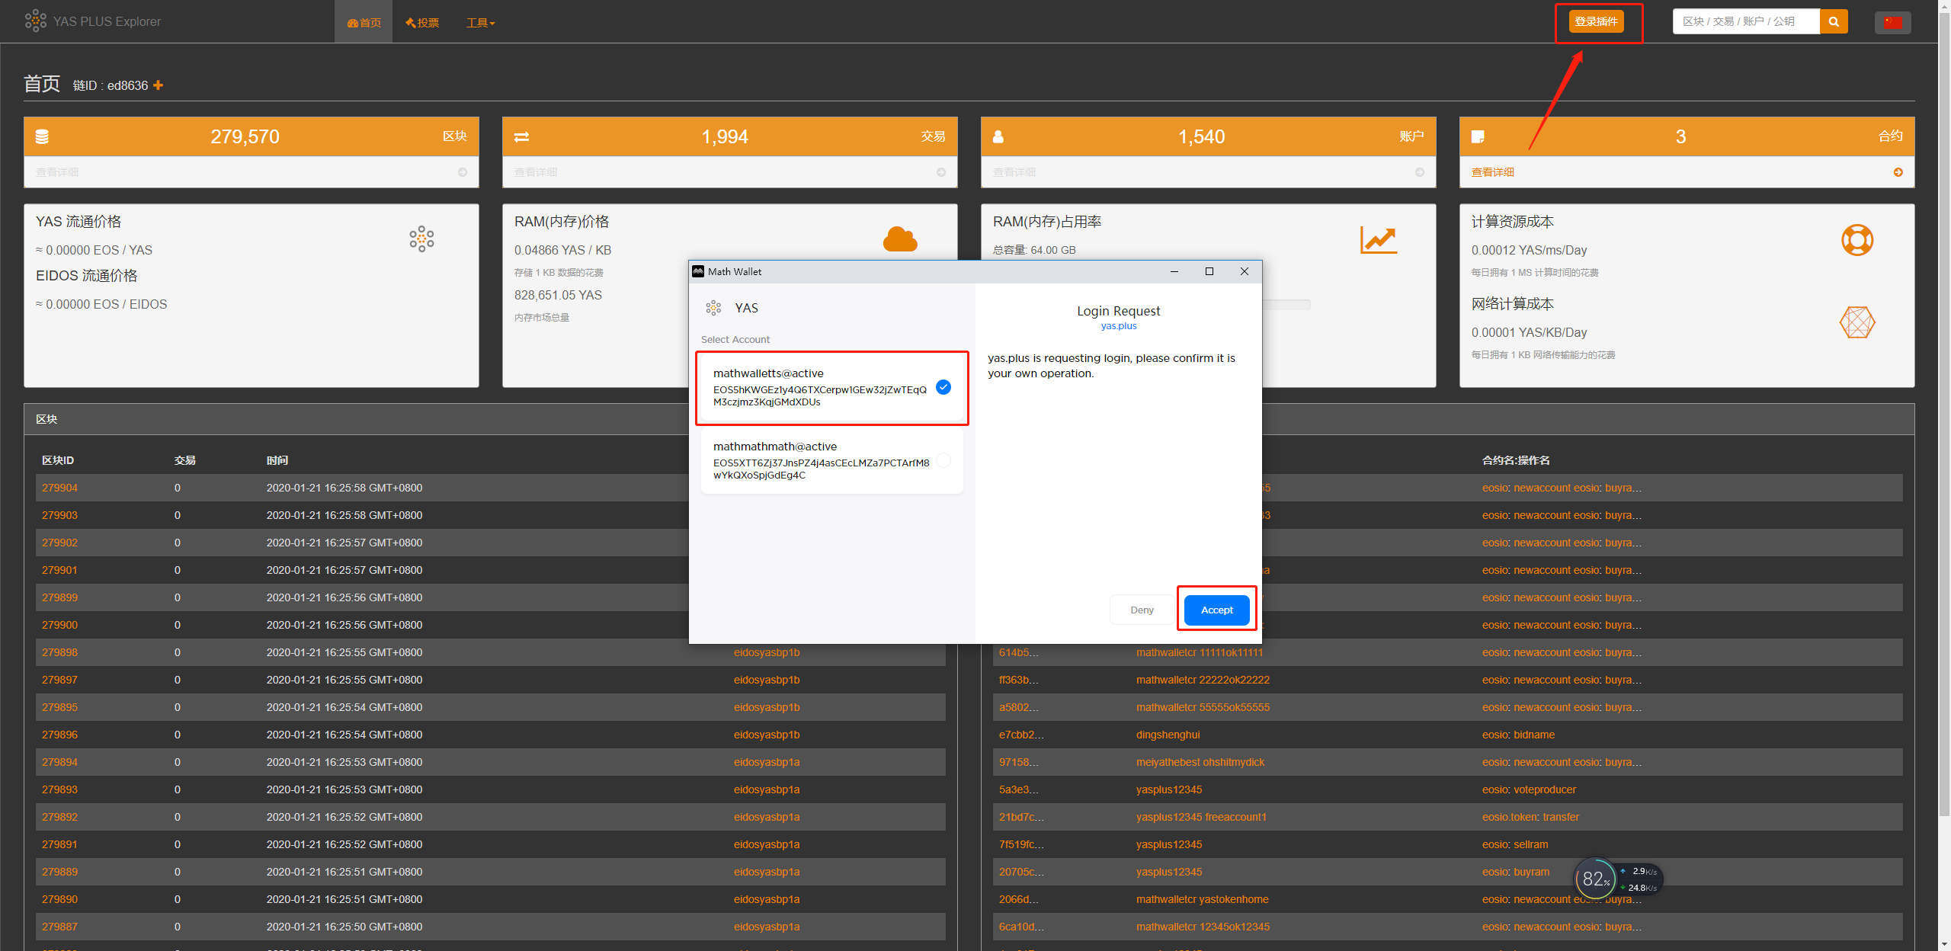This screenshot has height=951, width=1951.
Task: Click the arrow circle on the 合约 details row
Action: [x=1898, y=173]
